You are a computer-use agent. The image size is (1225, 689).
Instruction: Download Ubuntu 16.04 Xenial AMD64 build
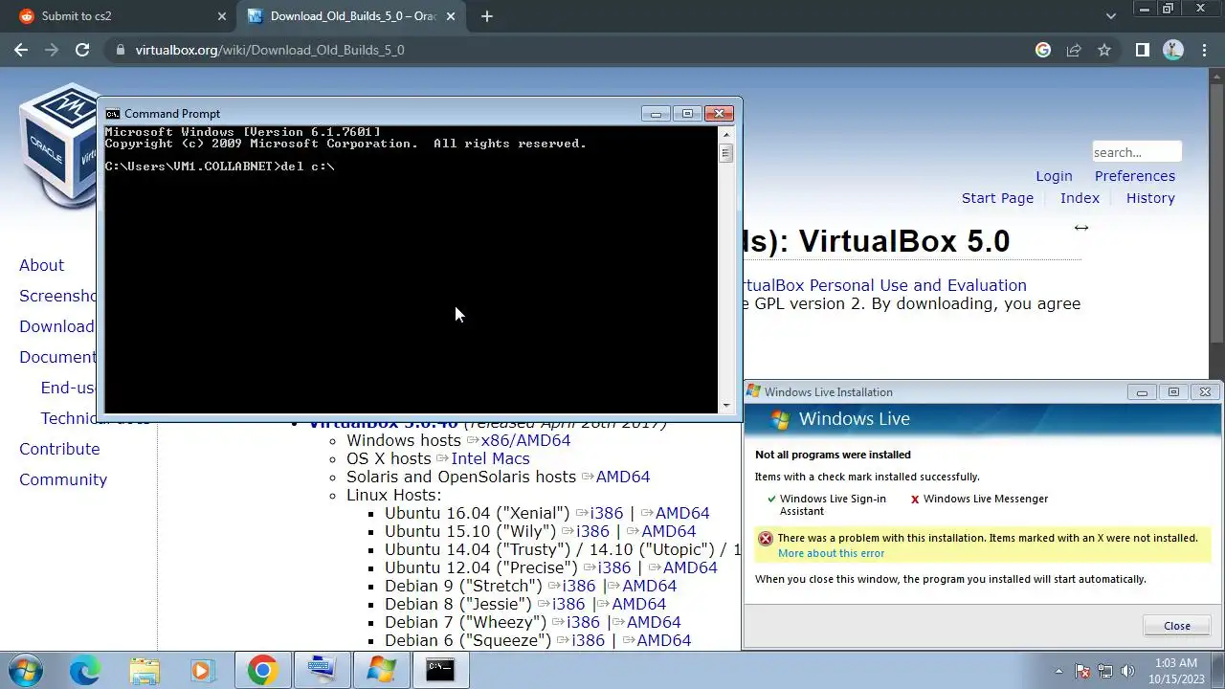coord(682,513)
